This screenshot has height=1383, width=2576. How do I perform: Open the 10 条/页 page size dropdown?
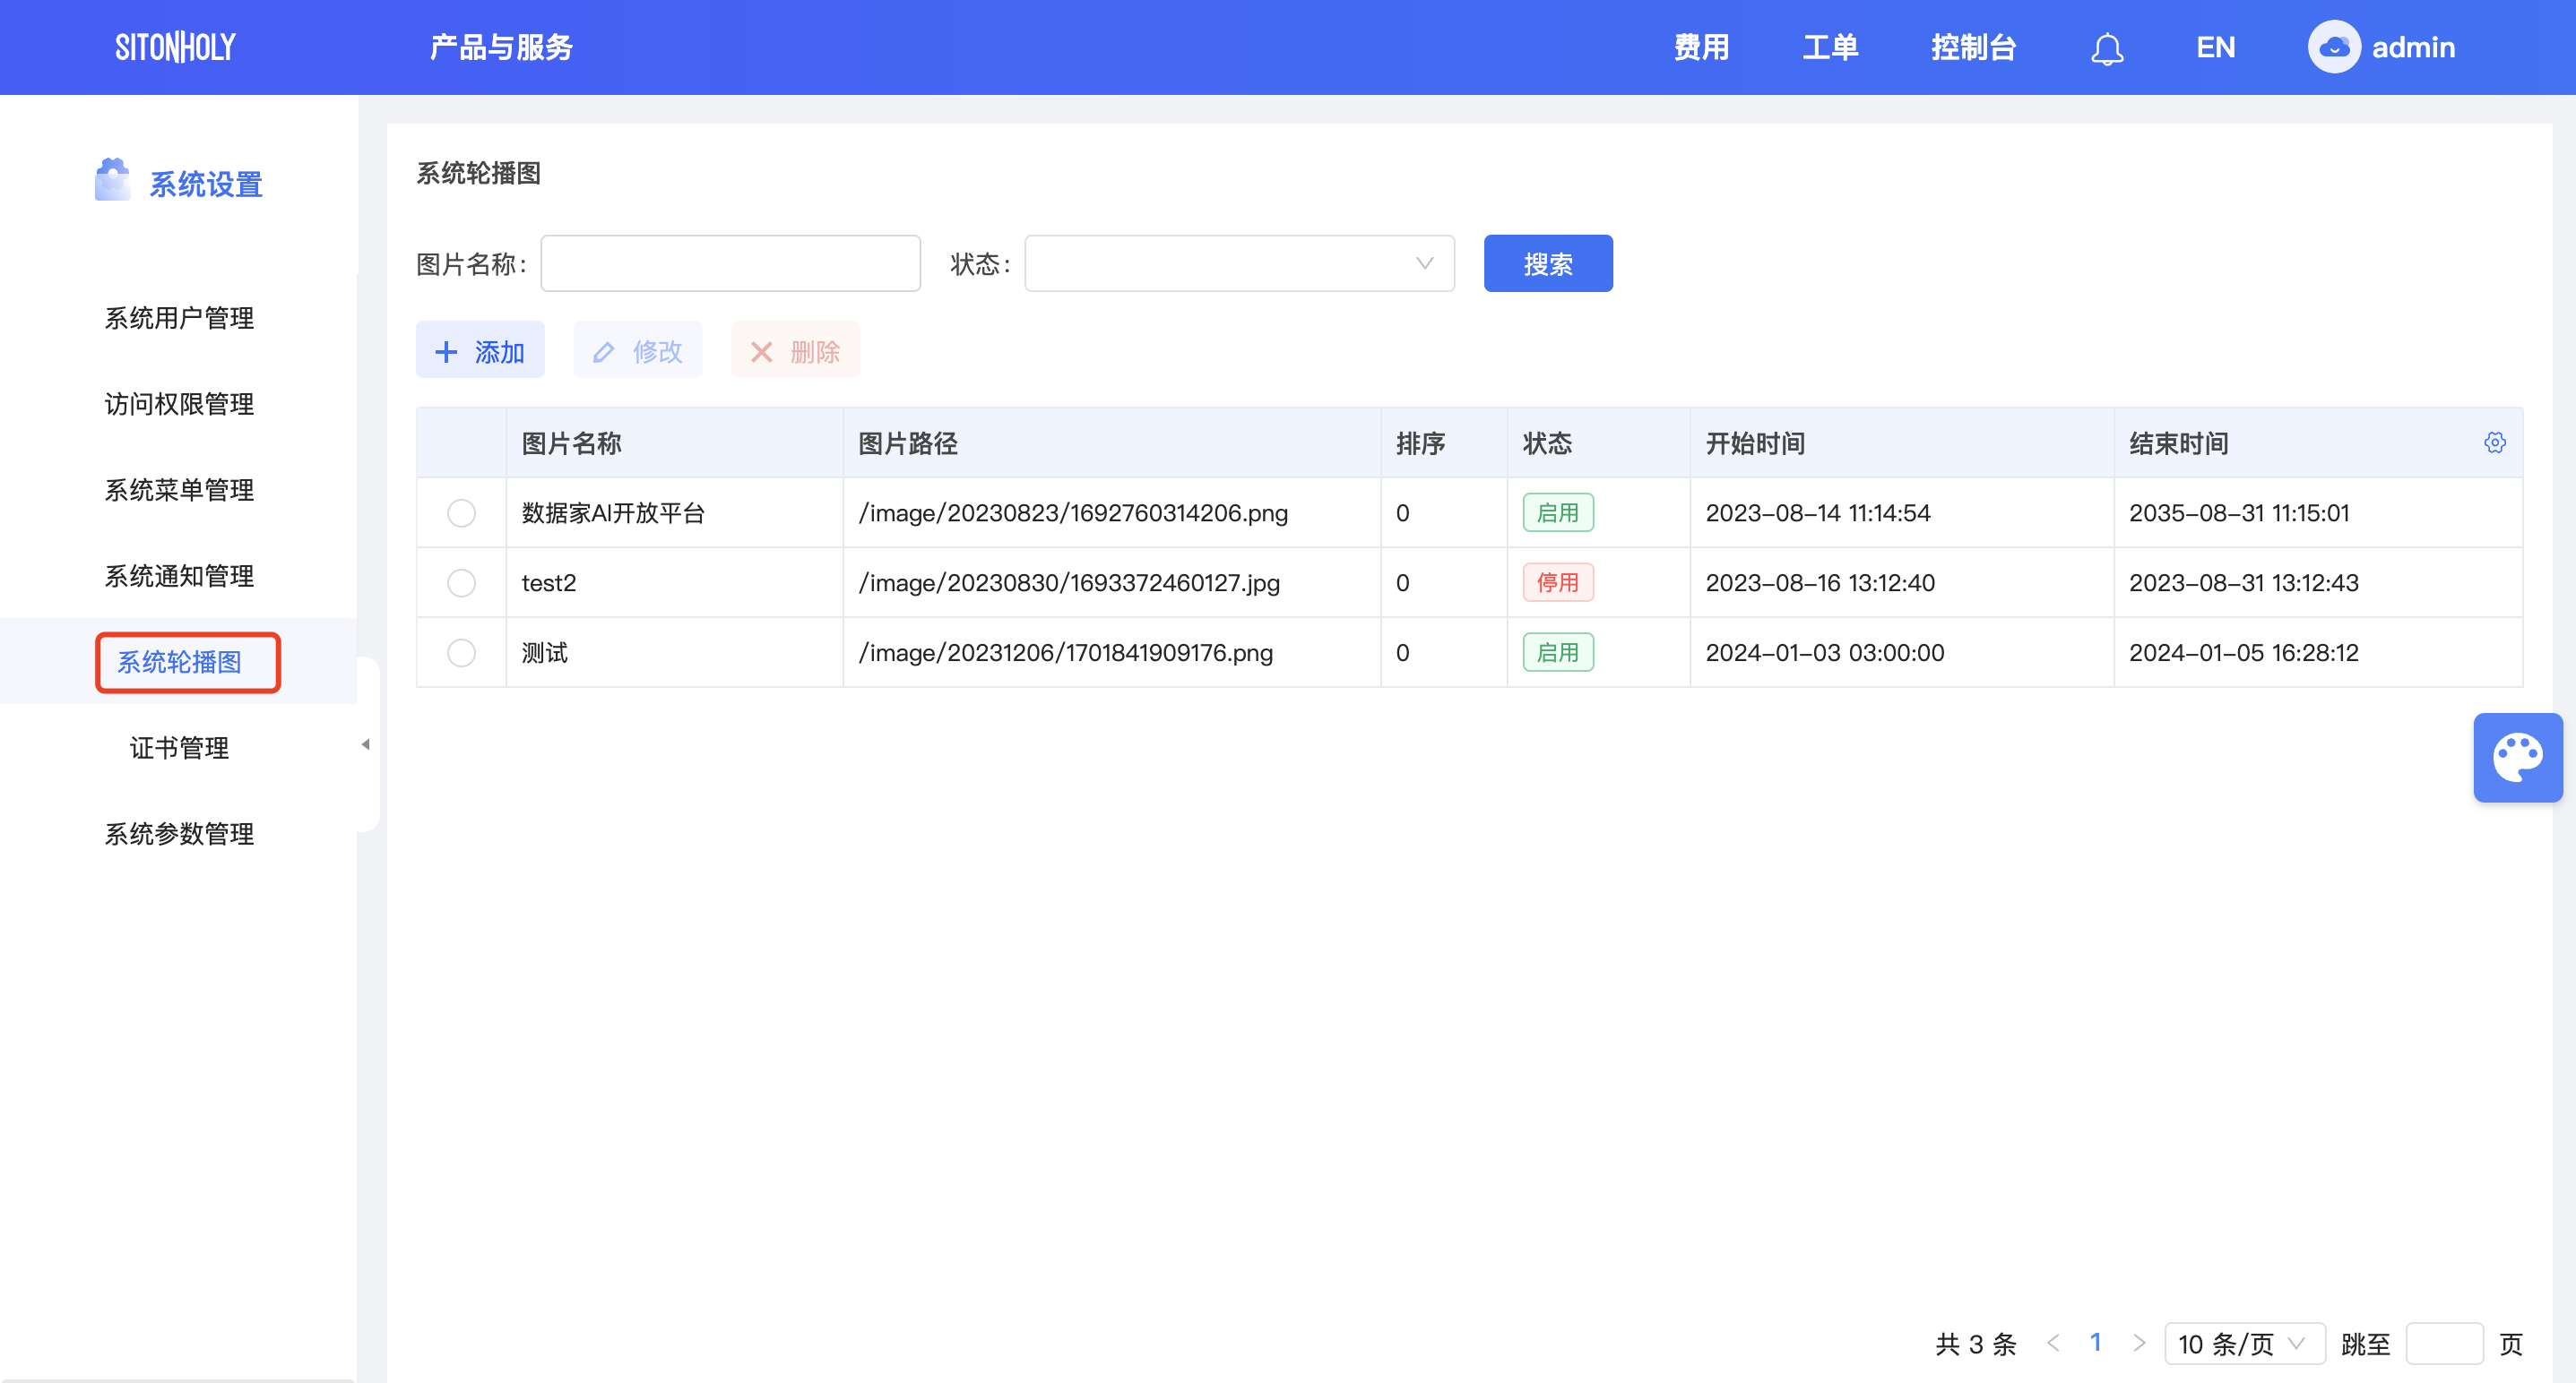(2244, 1343)
